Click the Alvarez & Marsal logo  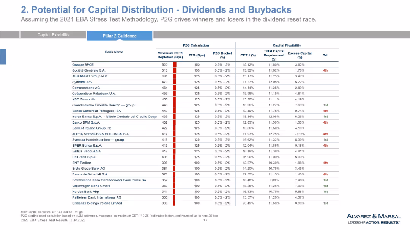point(374,219)
